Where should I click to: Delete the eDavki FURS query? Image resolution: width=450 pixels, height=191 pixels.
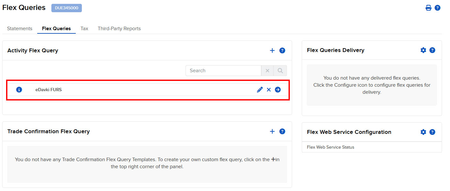click(x=269, y=90)
